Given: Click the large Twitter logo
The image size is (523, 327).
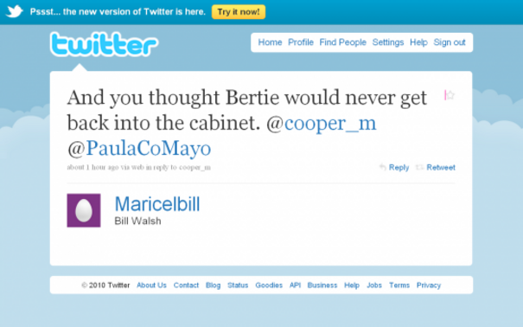Looking at the screenshot, I should 104,44.
